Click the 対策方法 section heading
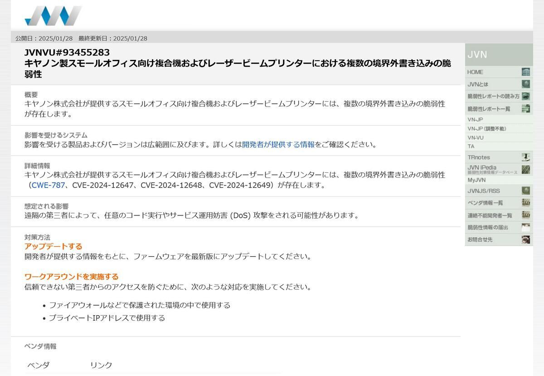The width and height of the screenshot is (544, 376). point(37,237)
